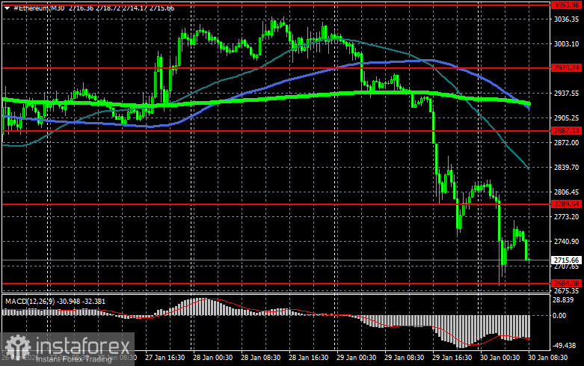Click the 2839.70 price scale label
The image size is (584, 366).
(566, 168)
